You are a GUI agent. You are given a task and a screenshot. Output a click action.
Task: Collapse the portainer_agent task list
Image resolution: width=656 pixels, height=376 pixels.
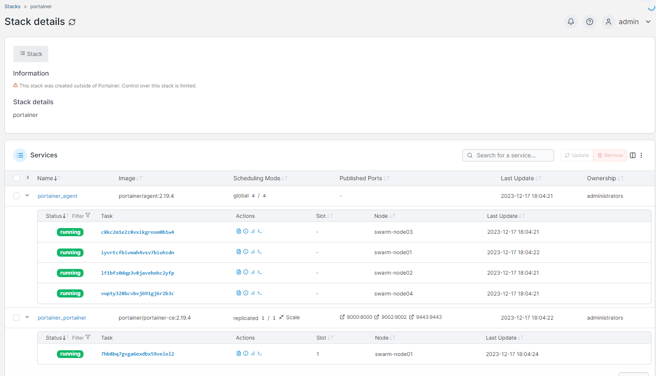27,195
